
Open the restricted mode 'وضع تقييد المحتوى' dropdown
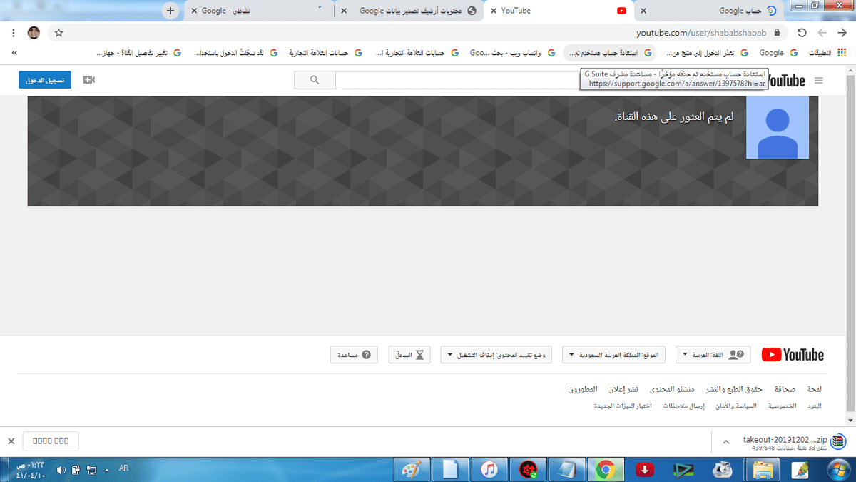(x=498, y=354)
